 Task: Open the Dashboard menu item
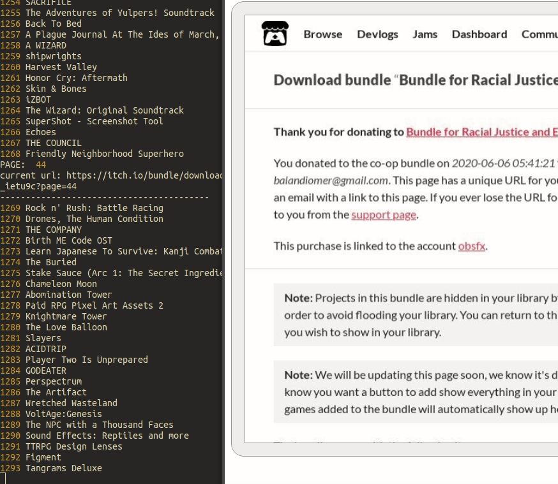[x=479, y=34]
